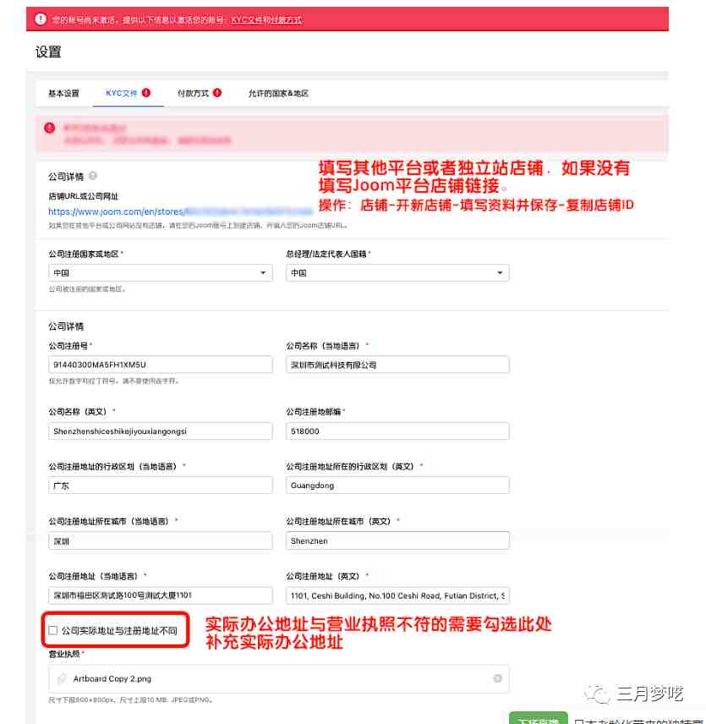Switch to the 基本设置 tab

coord(63,93)
